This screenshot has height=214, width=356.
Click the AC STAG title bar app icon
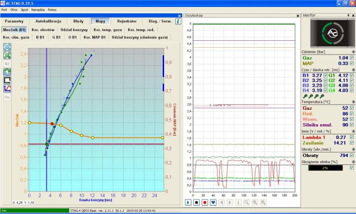coord(3,3)
